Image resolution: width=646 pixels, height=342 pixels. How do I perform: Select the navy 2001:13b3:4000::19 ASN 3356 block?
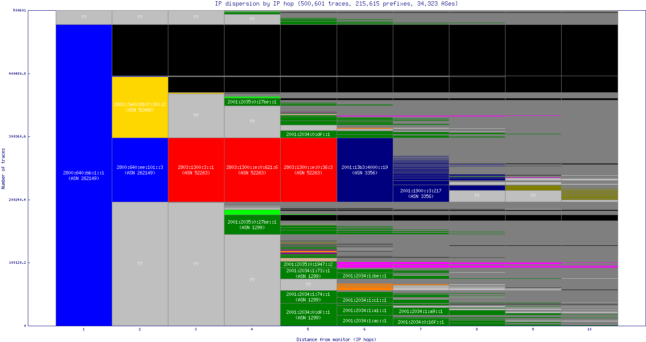tap(365, 170)
